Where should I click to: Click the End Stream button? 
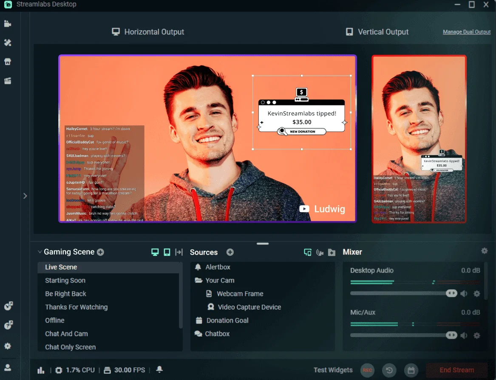pos(456,370)
